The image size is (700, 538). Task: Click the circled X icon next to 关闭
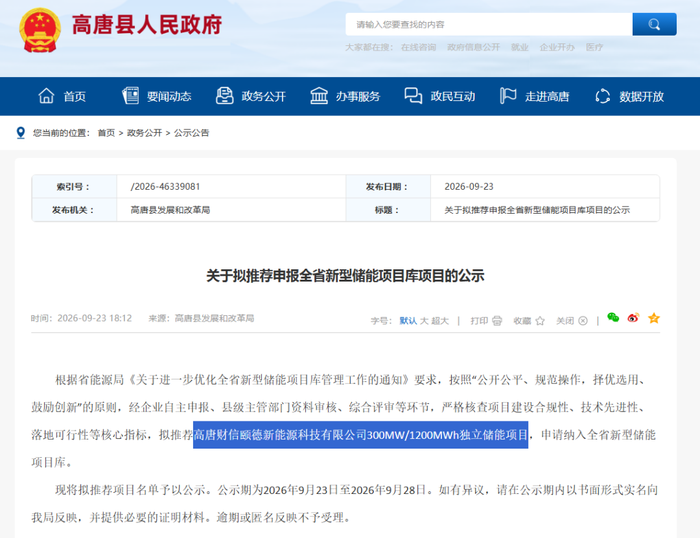pos(583,320)
